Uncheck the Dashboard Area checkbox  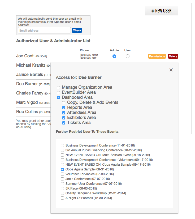[x=58, y=97]
